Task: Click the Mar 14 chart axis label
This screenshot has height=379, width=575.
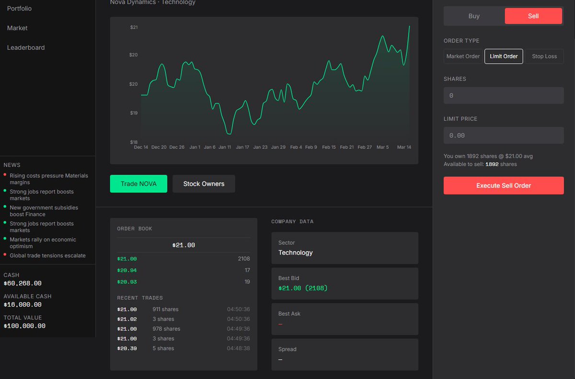Action: click(404, 147)
